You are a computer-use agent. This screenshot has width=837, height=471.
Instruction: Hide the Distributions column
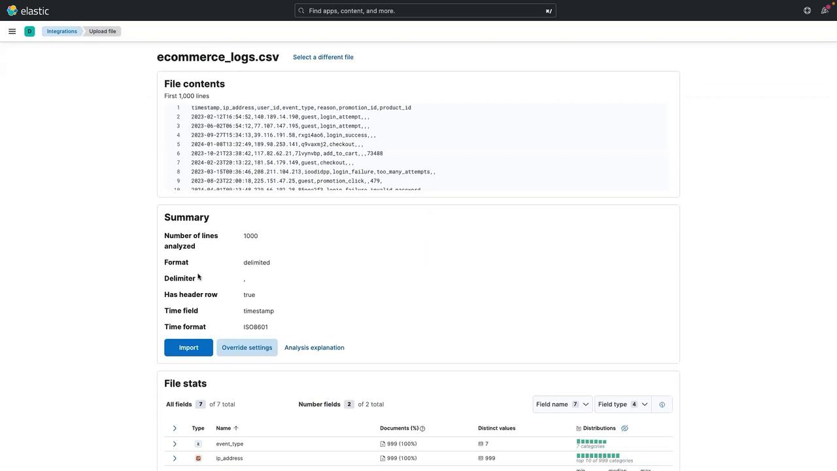[x=624, y=428]
